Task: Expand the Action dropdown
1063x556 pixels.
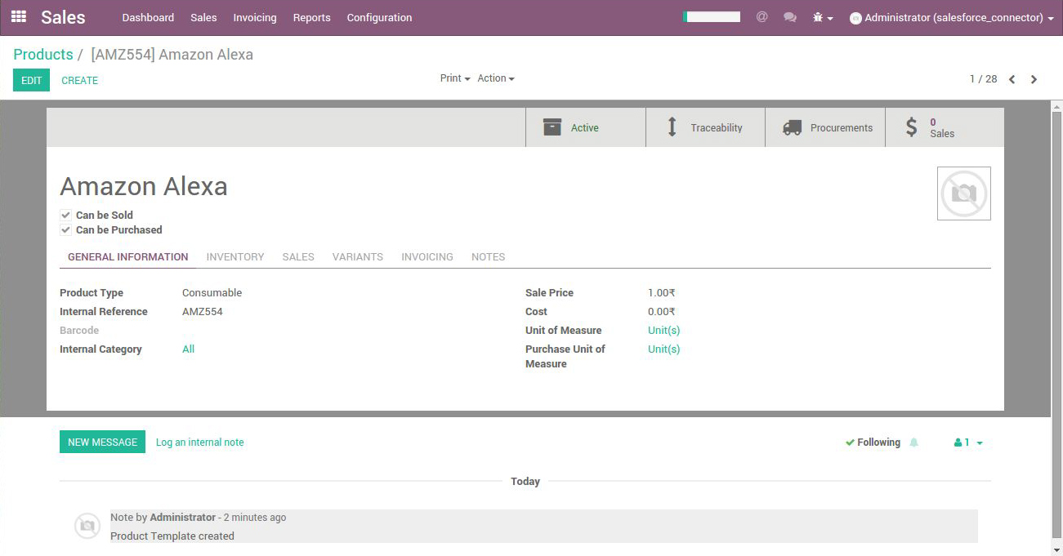Action: [496, 78]
